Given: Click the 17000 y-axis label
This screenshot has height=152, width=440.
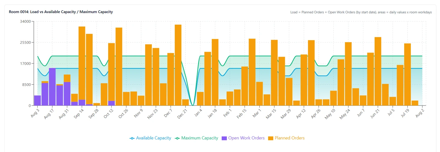Looking at the screenshot, I should tap(25, 64).
